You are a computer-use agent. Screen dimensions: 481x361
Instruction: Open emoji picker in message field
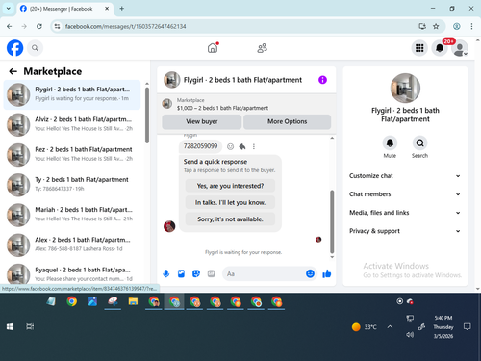[x=310, y=273]
